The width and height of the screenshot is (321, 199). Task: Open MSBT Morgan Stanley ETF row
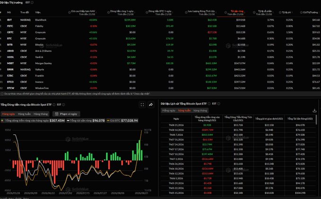point(161,63)
